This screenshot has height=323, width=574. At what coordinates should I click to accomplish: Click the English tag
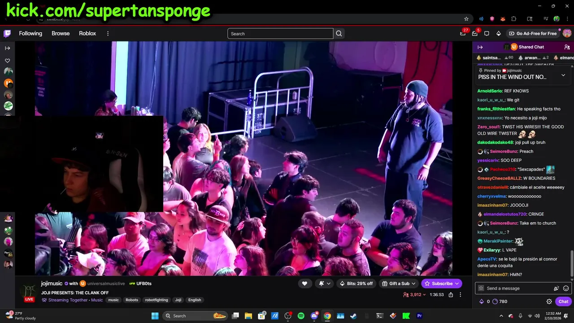[195, 300]
